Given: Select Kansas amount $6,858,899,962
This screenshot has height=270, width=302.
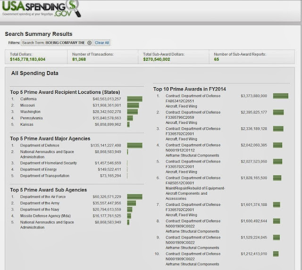Looking at the screenshot, I should [108, 124].
